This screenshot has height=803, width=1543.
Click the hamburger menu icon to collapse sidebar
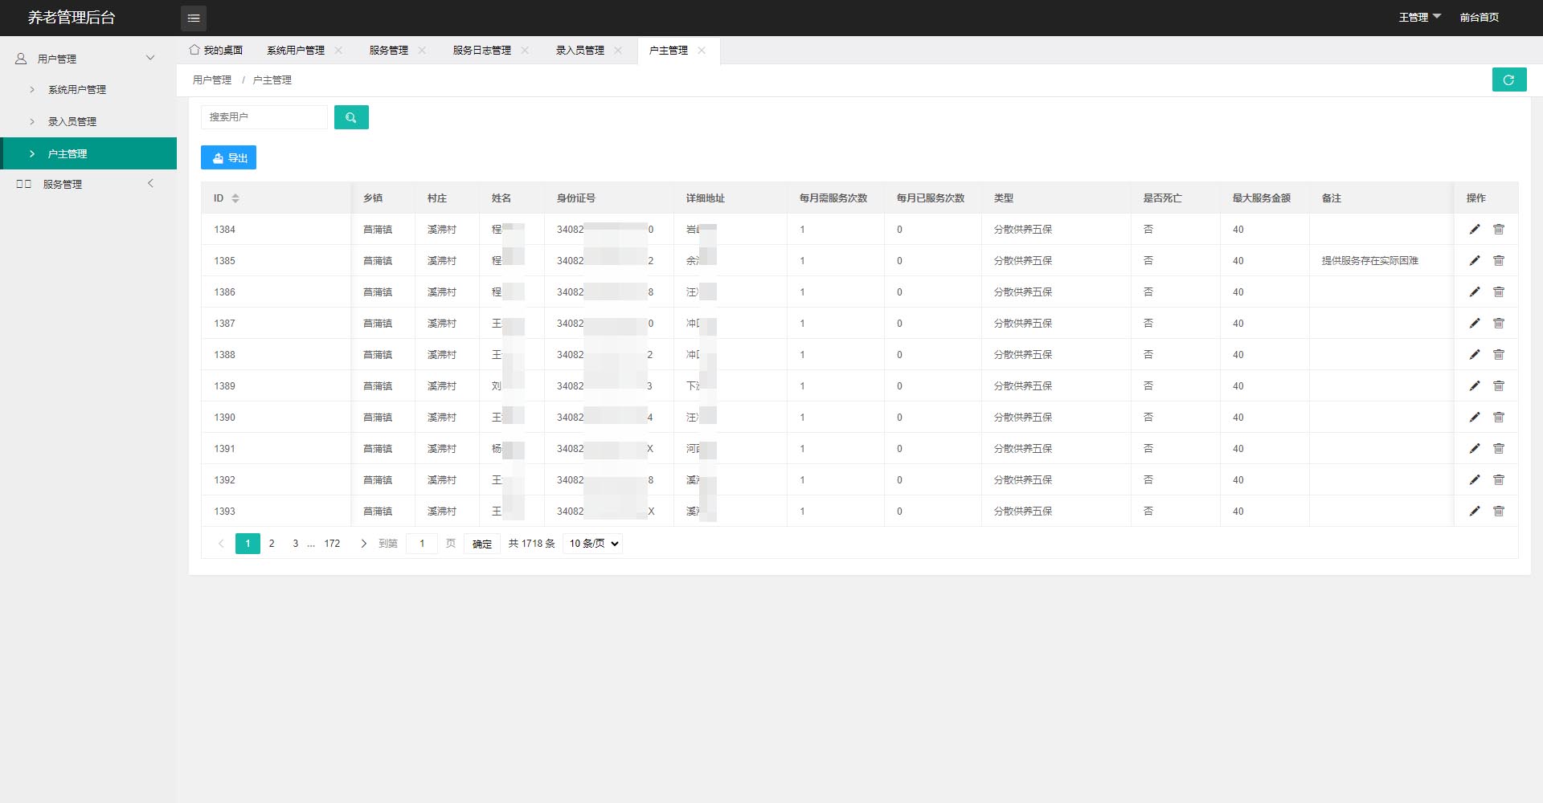click(x=194, y=18)
